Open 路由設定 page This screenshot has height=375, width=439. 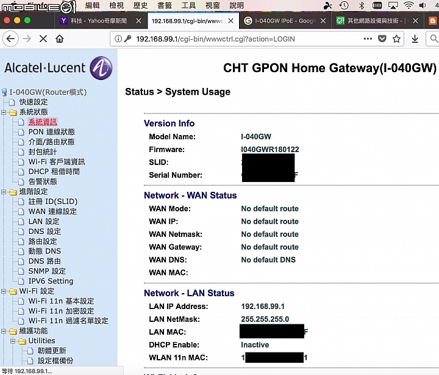43,241
